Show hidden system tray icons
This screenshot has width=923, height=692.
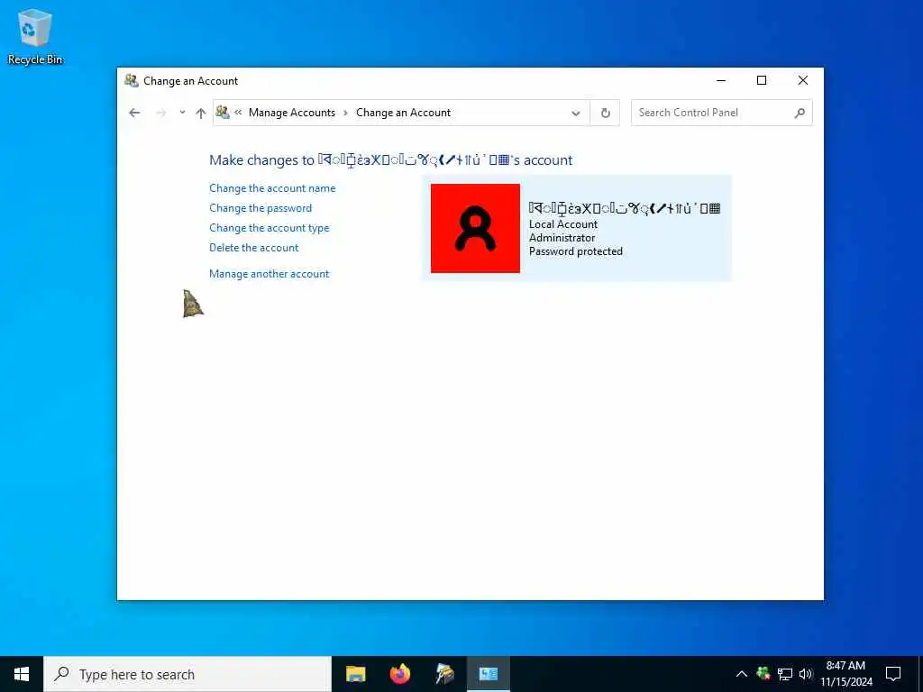(x=742, y=674)
